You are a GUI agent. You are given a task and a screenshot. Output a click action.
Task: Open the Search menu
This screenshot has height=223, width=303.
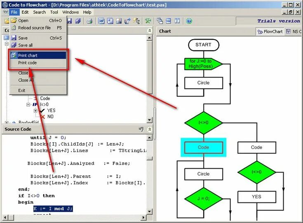click(40, 12)
